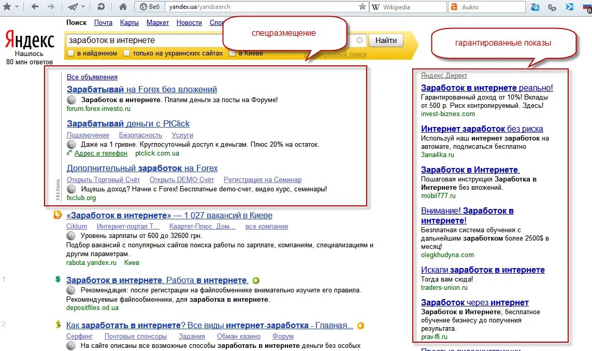Click the chain link extension icon

(552, 7)
